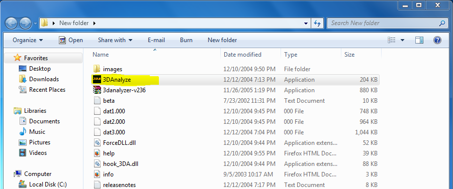The width and height of the screenshot is (453, 189).
Task: Select Downloads in navigation pane
Action: click(x=44, y=79)
